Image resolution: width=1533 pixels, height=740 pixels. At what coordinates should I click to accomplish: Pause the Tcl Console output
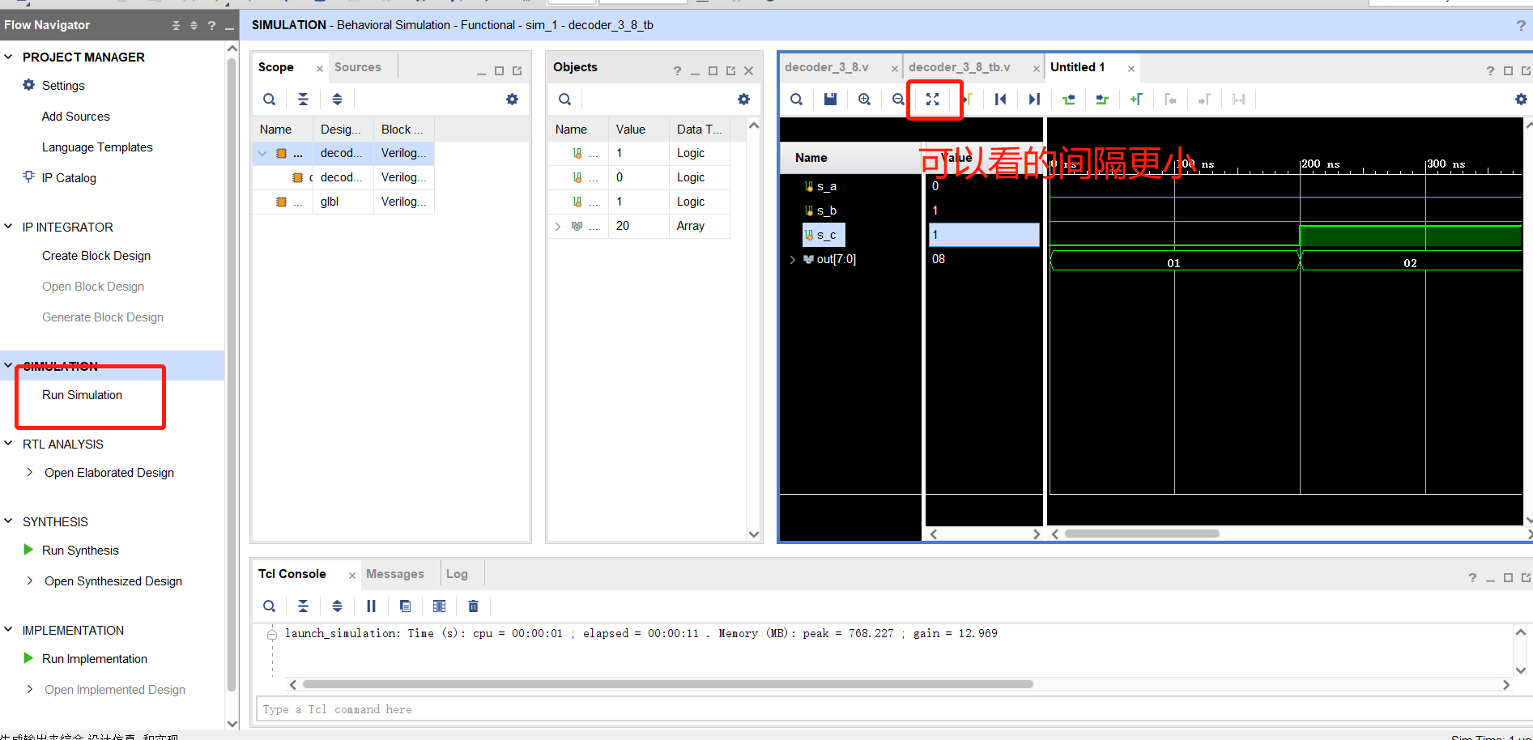371,606
